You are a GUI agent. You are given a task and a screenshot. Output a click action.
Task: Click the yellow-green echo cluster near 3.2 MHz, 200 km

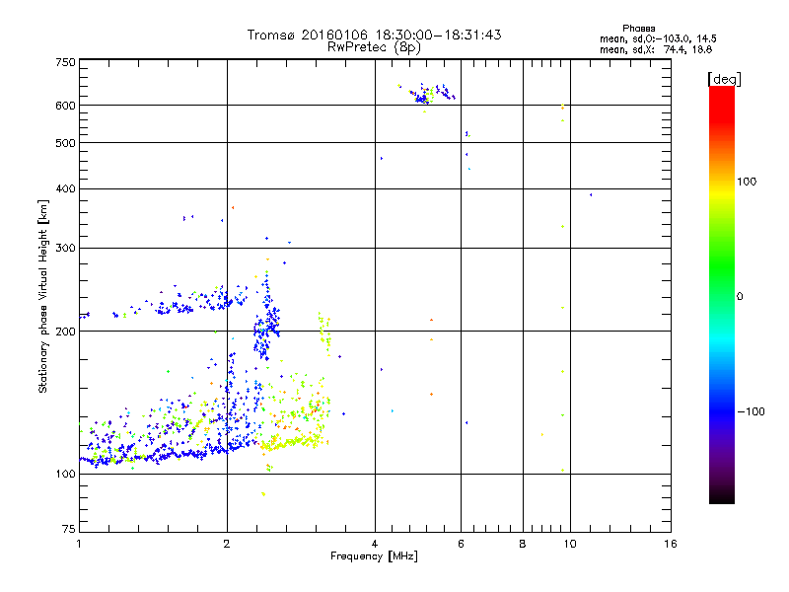325,333
